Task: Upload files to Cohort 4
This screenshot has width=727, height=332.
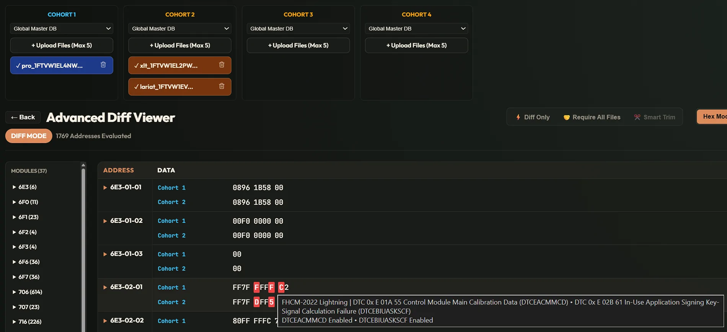Action: coord(416,45)
